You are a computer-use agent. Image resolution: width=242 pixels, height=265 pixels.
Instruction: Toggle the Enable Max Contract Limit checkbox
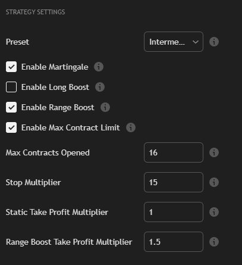coord(11,127)
